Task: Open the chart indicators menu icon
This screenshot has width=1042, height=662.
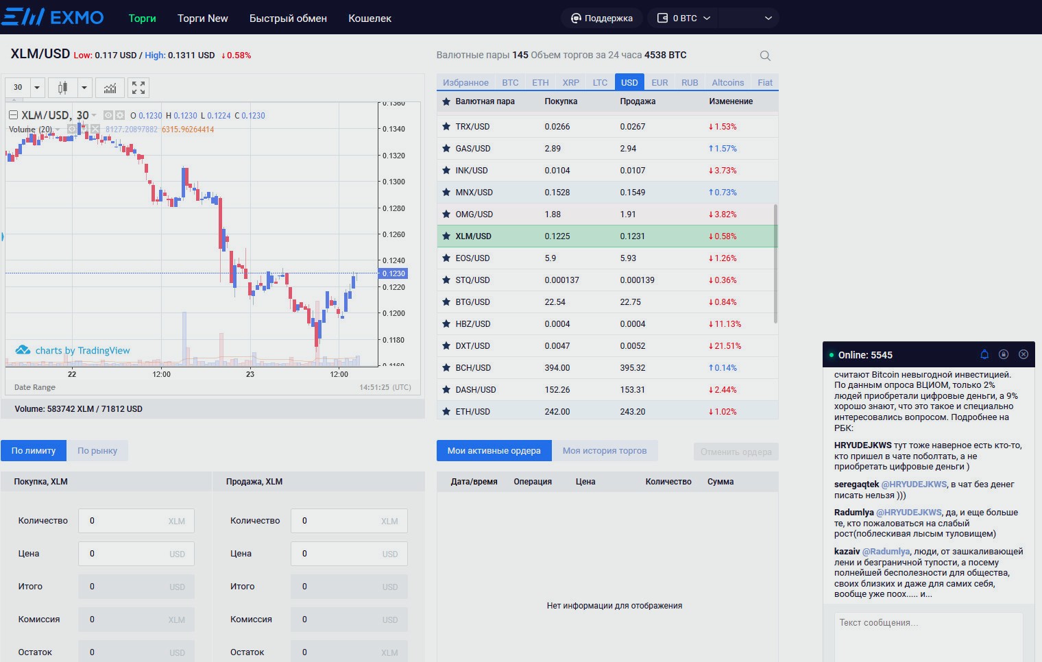Action: click(x=110, y=88)
